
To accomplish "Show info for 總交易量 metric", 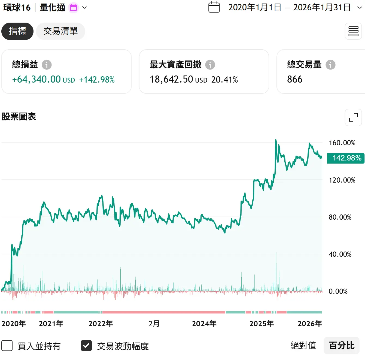I will coord(330,65).
